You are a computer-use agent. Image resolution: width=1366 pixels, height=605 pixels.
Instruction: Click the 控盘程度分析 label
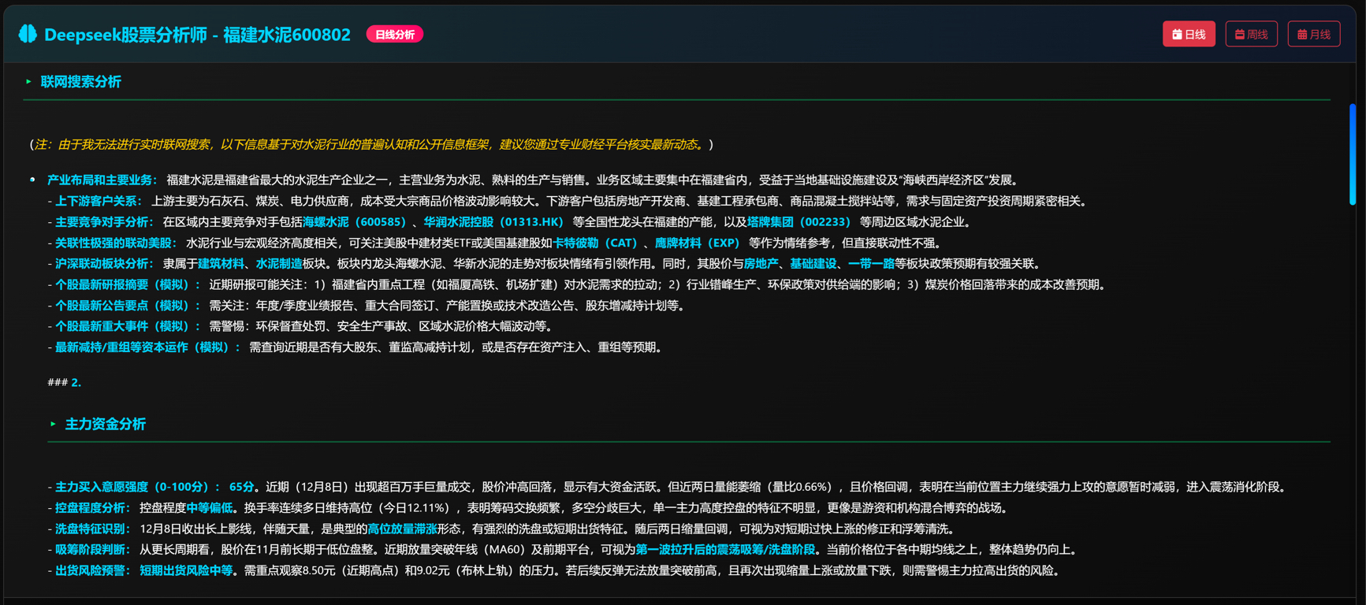pyautogui.click(x=92, y=508)
